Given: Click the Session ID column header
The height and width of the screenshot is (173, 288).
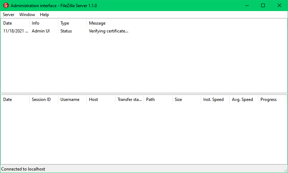Looking at the screenshot, I should tap(43, 100).
